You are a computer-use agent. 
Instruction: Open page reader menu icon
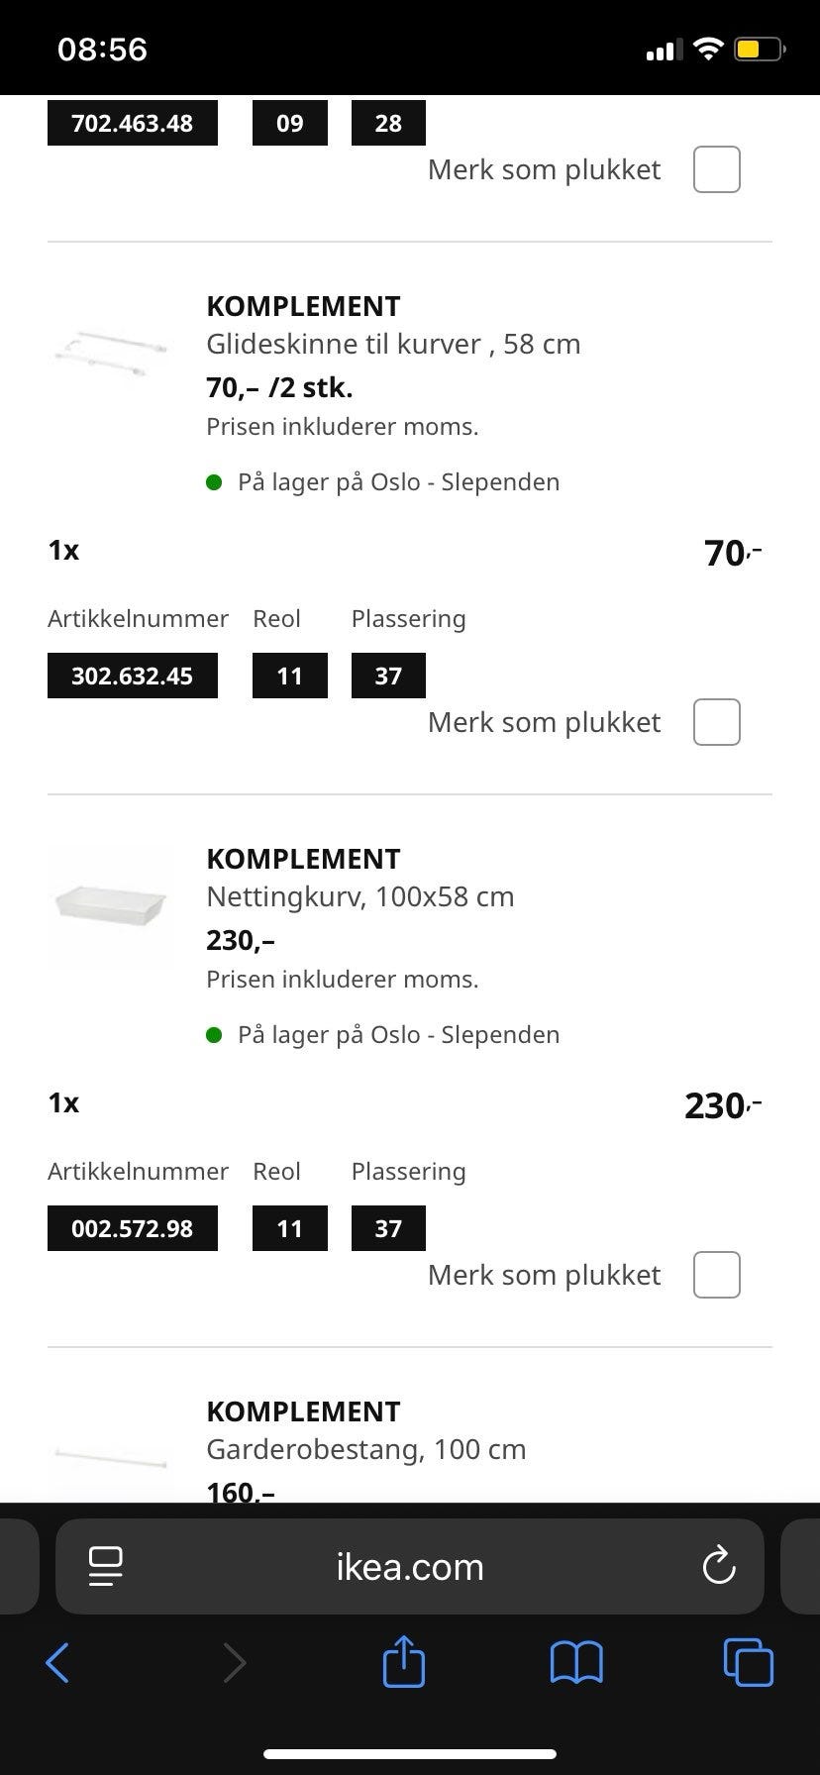tap(105, 1566)
